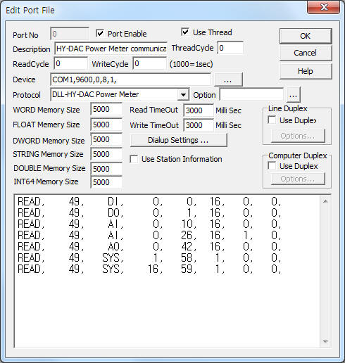The height and width of the screenshot is (363, 345).
Task: Click scrollbar down arrow in list
Action: click(325, 341)
